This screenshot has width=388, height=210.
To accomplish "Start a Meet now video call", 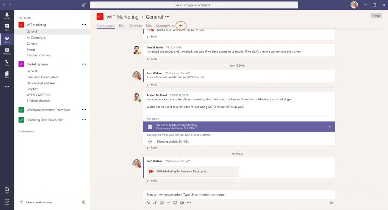I will [182, 203].
